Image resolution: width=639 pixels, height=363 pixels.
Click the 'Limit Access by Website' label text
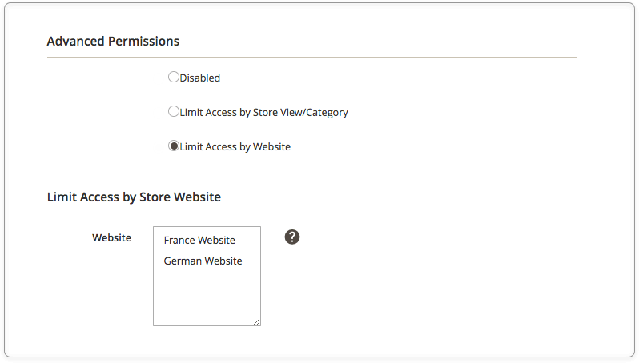235,146
